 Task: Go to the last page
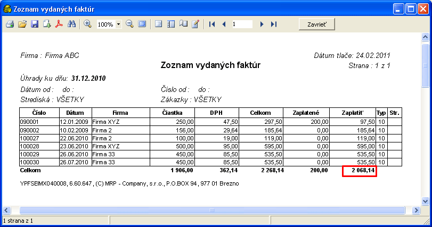coord(273,24)
